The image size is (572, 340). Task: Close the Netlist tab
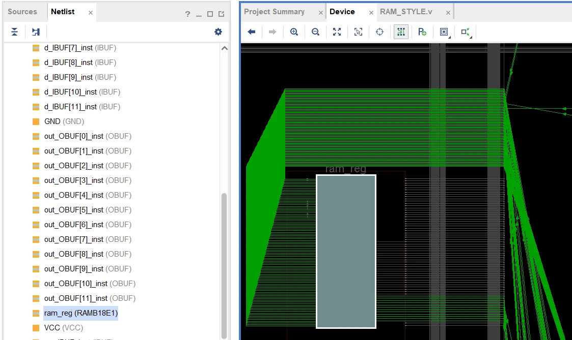click(x=91, y=13)
